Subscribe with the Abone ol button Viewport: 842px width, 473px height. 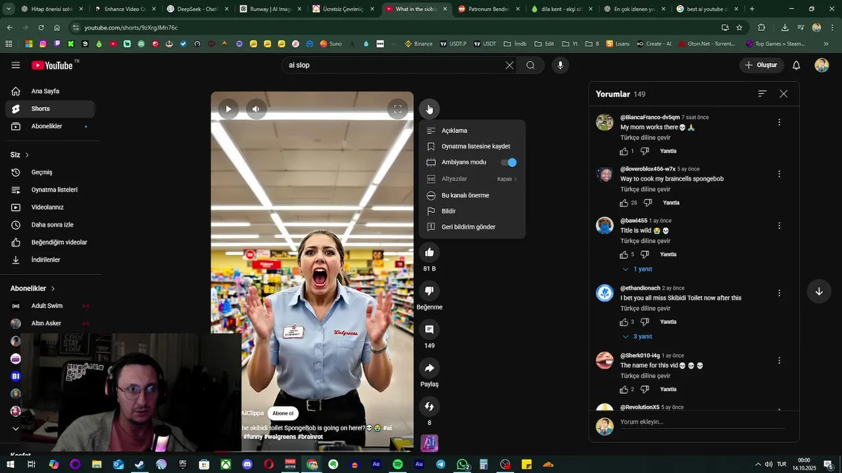[x=283, y=413]
